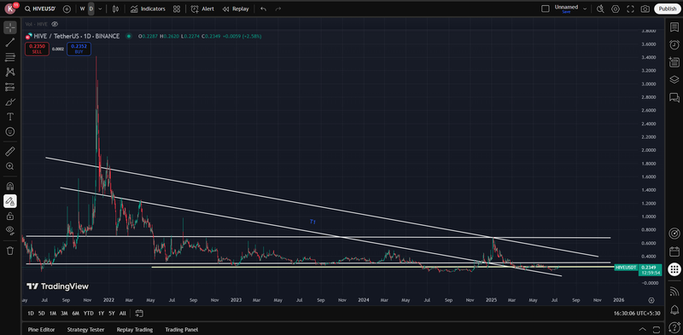The height and width of the screenshot is (335, 683).
Task: Open the forecasting and measurement tools
Action: click(10, 87)
